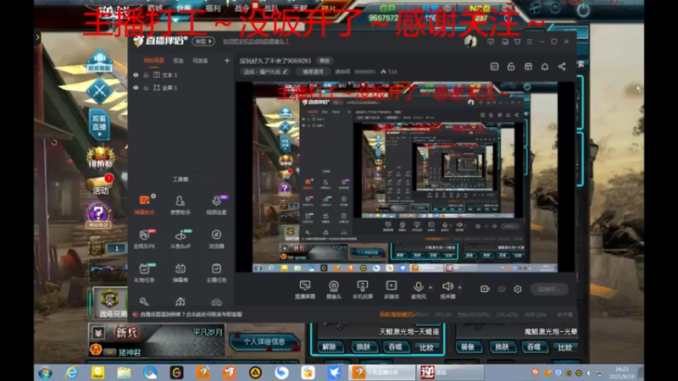
Task: Open the phone-as-camera help link in title bar
Action: click(256, 41)
